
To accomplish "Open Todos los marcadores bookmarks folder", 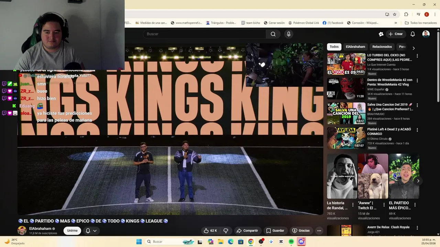I will tap(421, 23).
